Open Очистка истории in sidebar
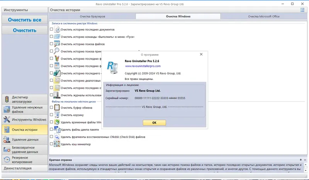This screenshot has height=180, width=309. pyautogui.click(x=25, y=129)
